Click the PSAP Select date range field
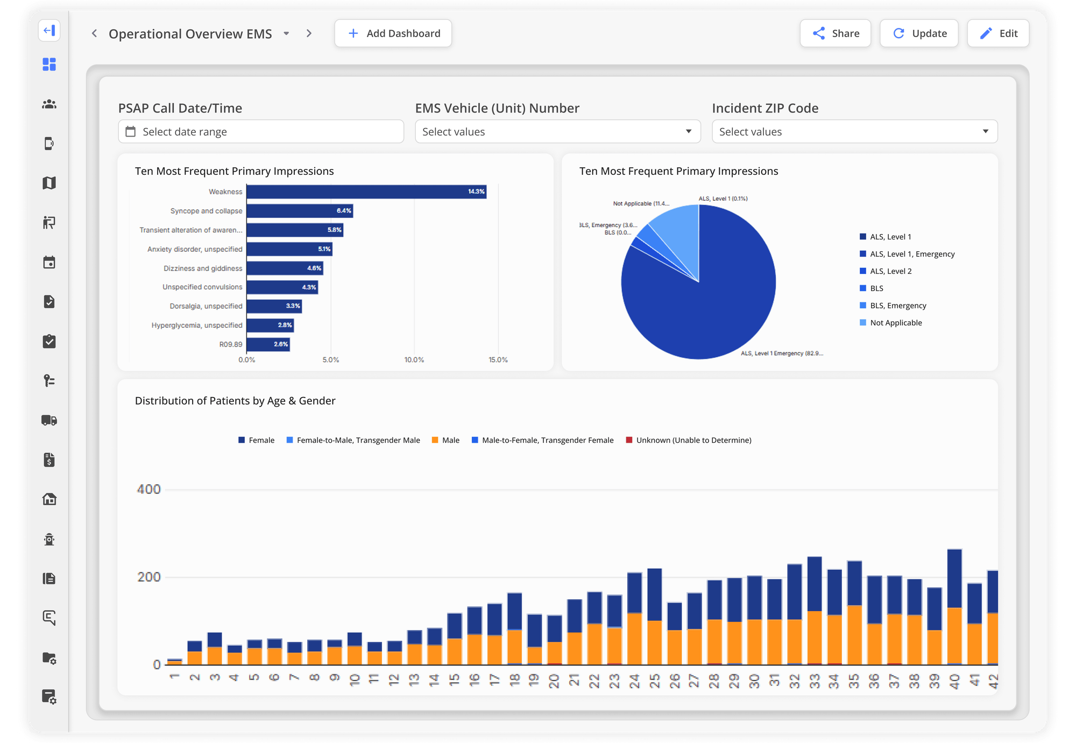Viewport: 1076px width, 743px height. [261, 131]
